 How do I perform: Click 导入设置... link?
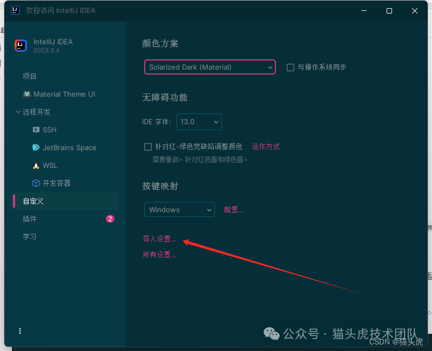(x=159, y=239)
